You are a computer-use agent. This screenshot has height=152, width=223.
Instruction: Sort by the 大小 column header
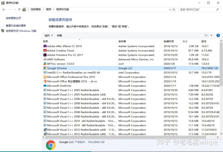[190, 41]
